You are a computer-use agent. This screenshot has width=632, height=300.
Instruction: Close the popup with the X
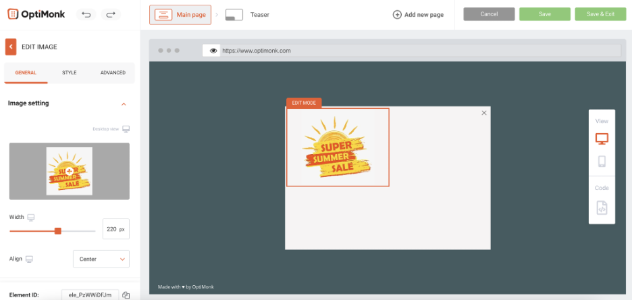click(484, 113)
